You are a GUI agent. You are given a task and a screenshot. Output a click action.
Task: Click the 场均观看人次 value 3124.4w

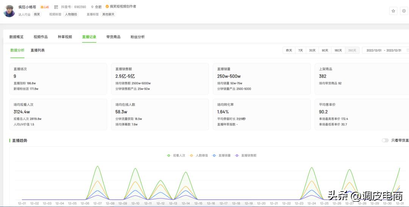[x=22, y=112]
